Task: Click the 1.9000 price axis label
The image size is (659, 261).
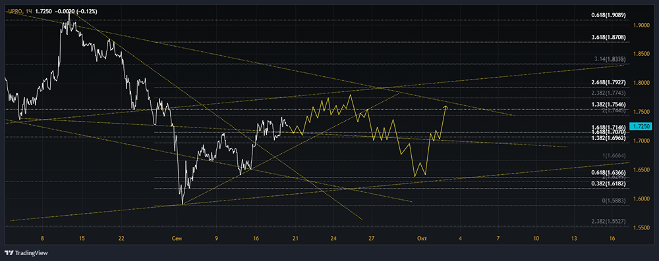Action: tap(641, 25)
